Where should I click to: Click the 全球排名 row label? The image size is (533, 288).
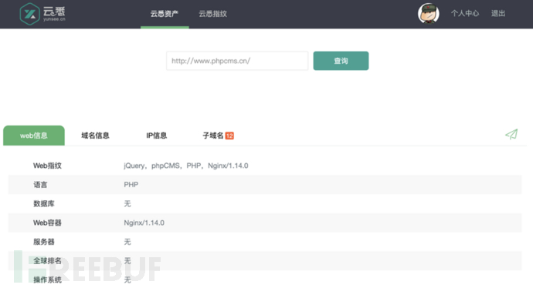[47, 260]
